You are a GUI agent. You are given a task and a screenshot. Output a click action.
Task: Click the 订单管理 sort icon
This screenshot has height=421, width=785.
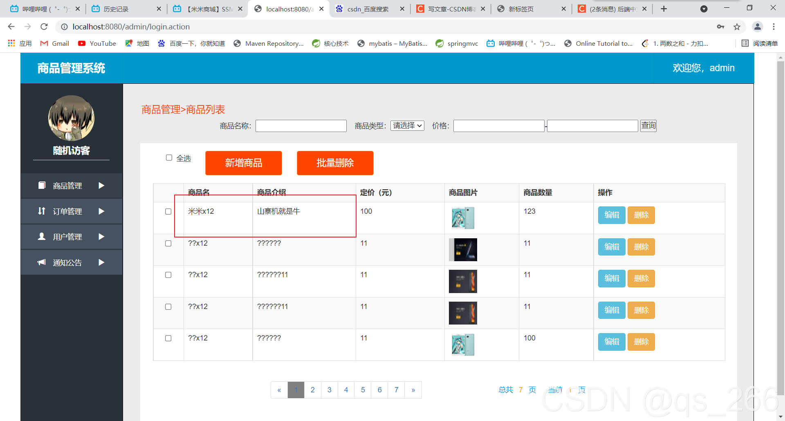41,211
